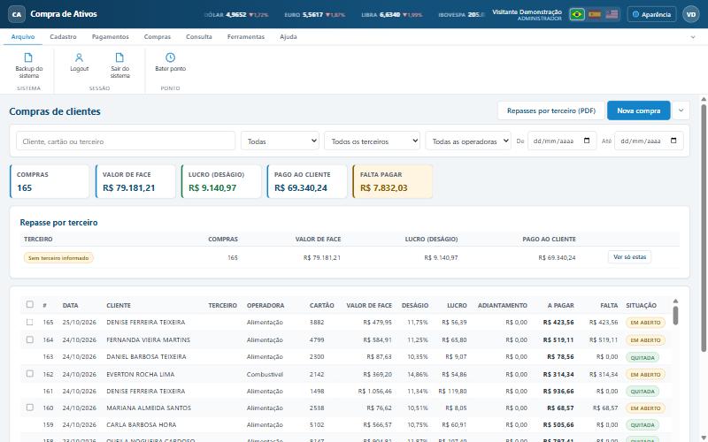708x442 pixels.
Task: Click the Aparência button
Action: pyautogui.click(x=651, y=14)
